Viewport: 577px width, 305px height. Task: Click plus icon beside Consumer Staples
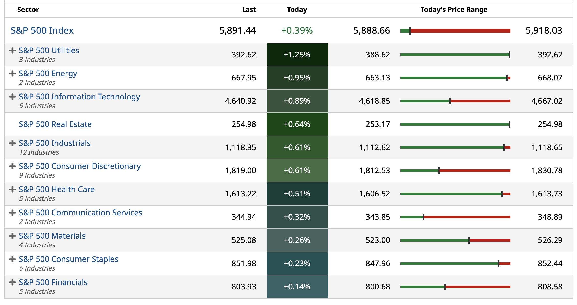(x=12, y=259)
